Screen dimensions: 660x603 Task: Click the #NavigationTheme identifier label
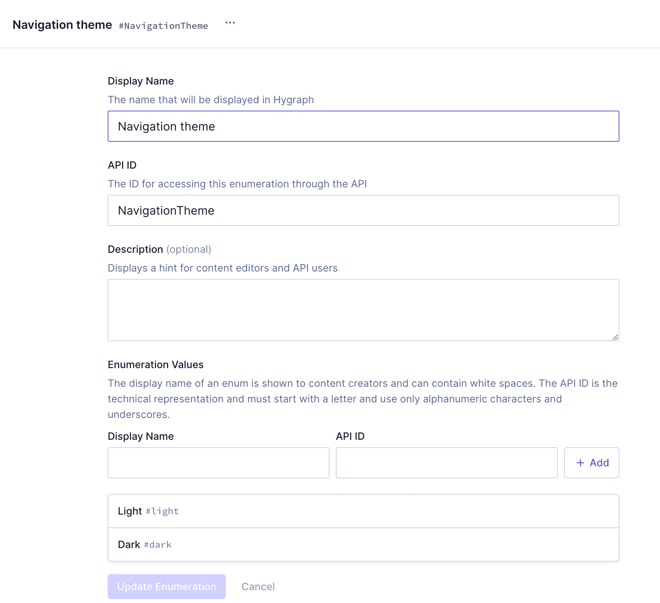pos(163,26)
